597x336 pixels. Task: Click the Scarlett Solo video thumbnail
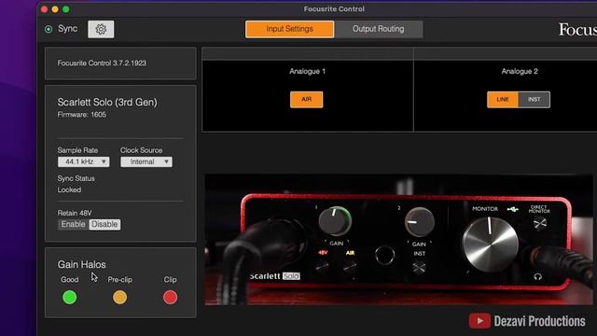[398, 240]
